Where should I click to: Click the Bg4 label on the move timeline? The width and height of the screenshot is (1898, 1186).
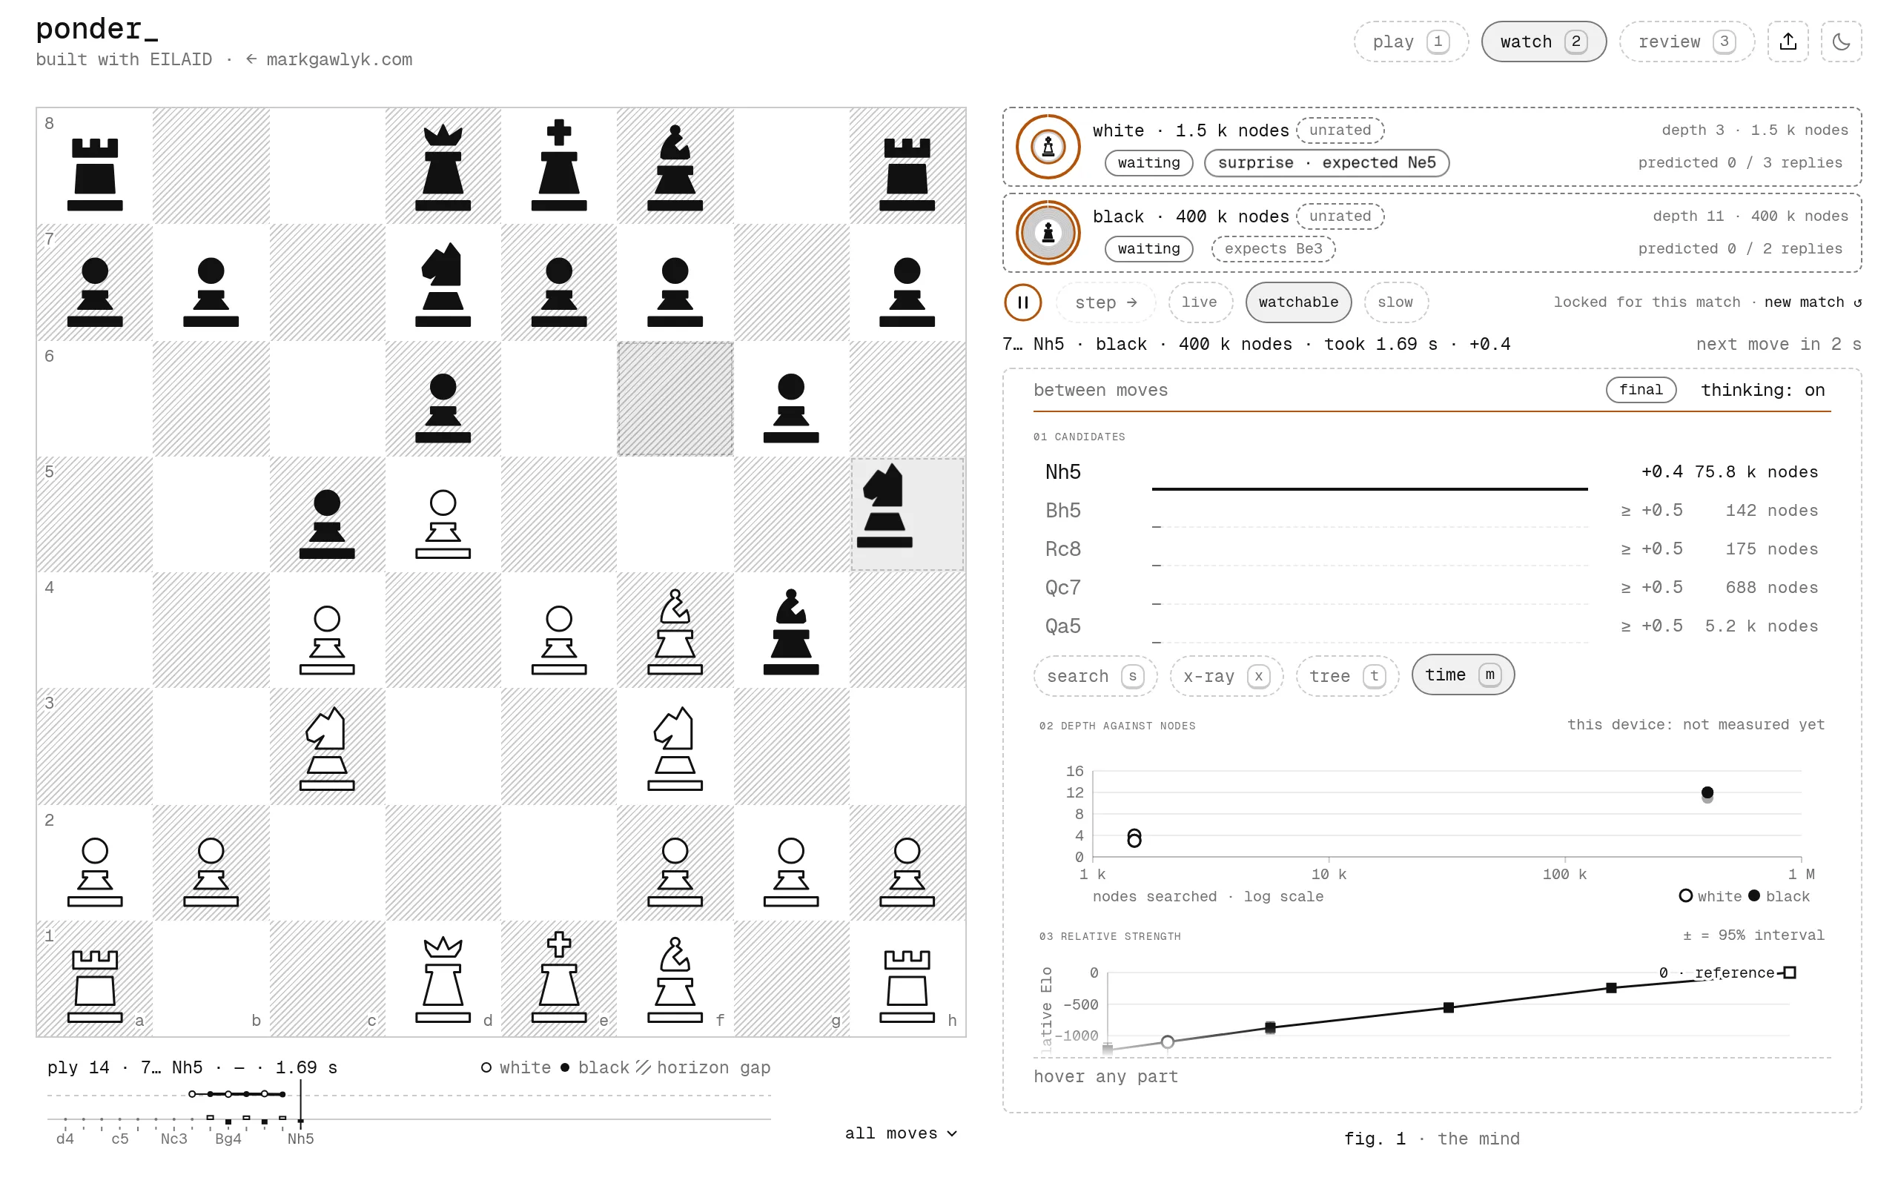click(x=228, y=1138)
